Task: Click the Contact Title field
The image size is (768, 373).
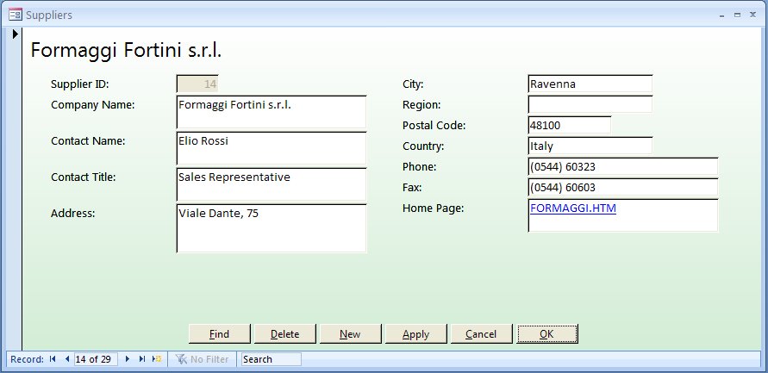Action: (x=271, y=184)
